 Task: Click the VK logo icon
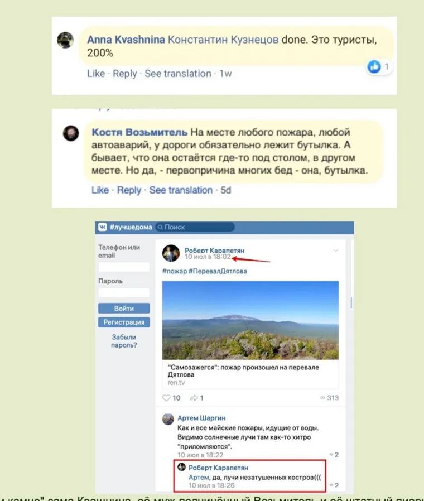[x=103, y=227]
